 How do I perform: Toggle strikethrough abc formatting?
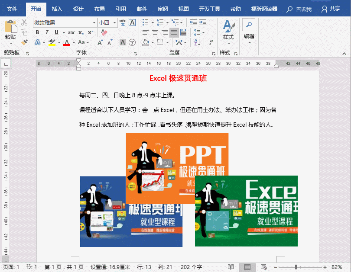point(71,32)
